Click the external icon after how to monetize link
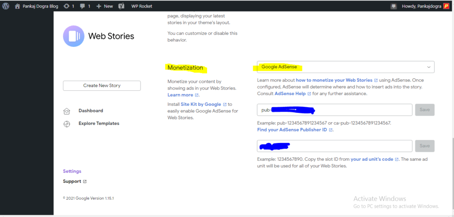 [376, 81]
